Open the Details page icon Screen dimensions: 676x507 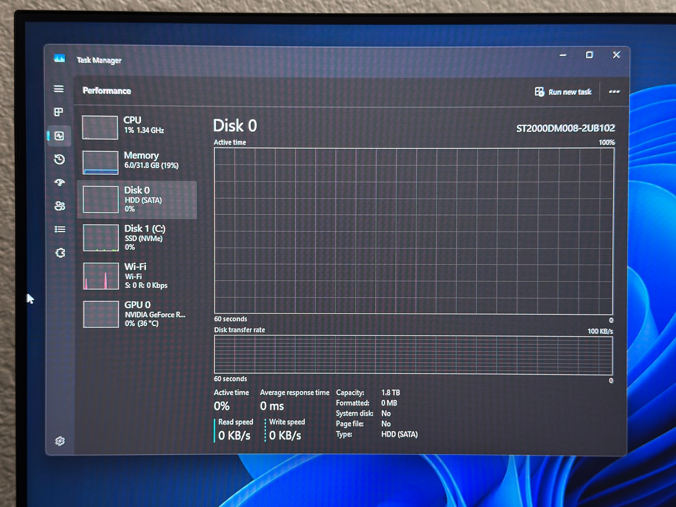coord(60,229)
